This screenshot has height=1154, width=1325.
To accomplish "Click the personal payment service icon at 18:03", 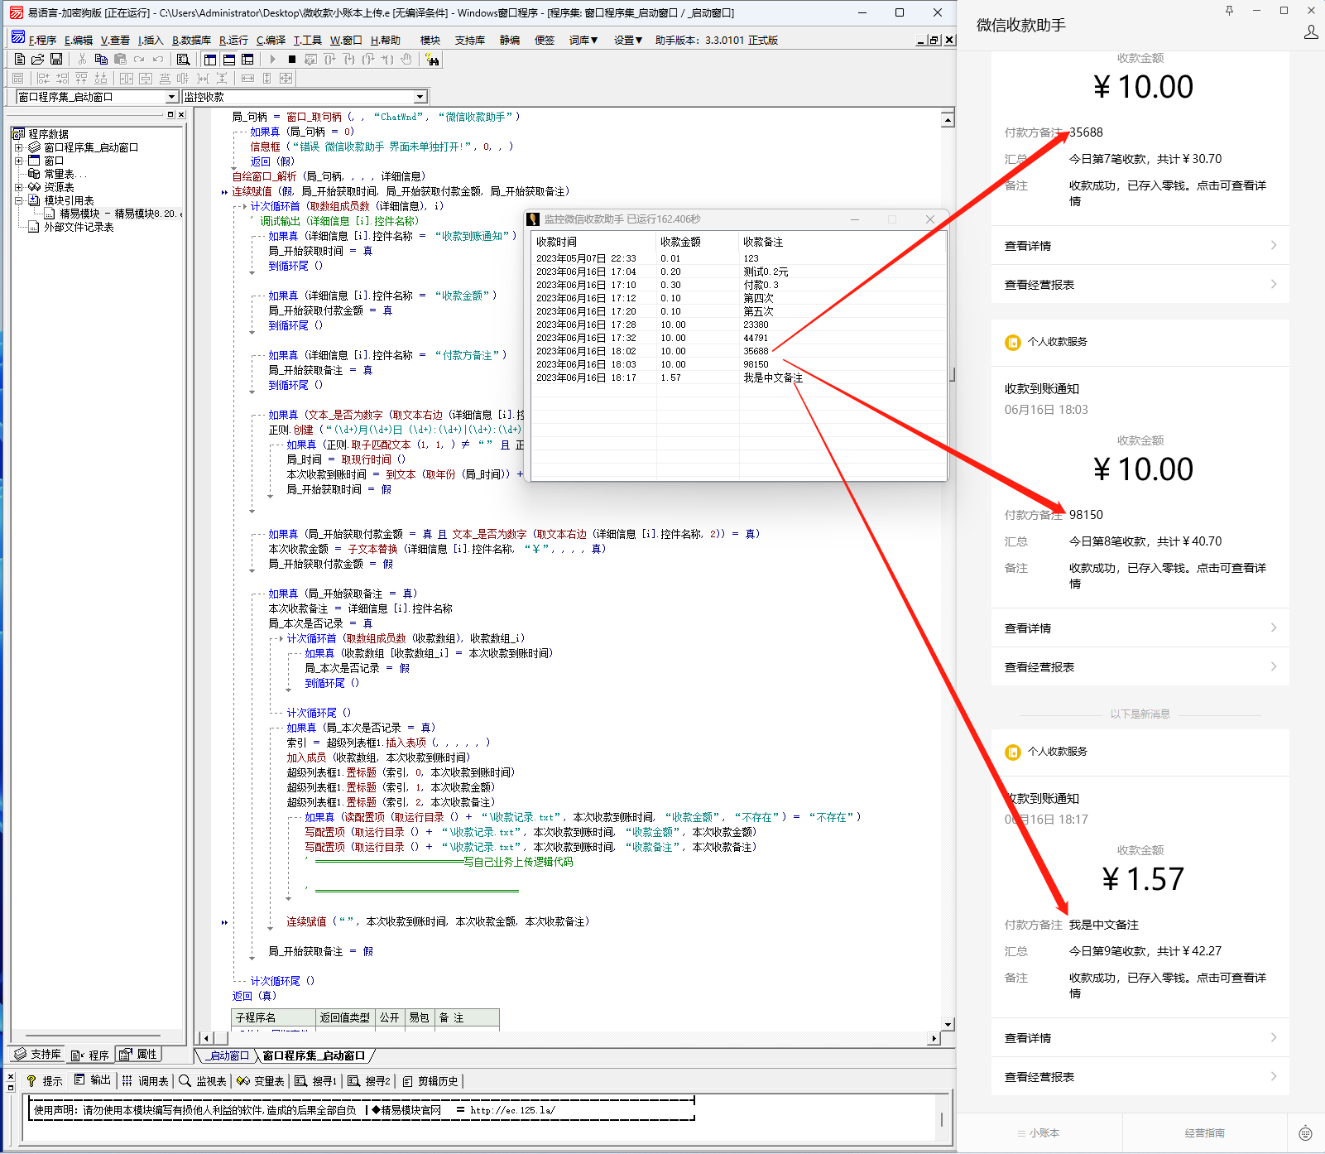I will (x=1012, y=342).
